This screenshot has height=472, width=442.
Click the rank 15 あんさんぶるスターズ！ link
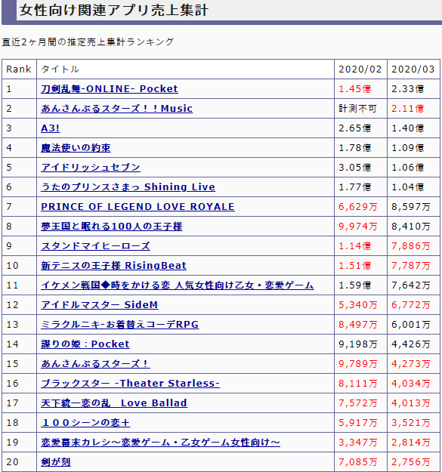coord(95,364)
